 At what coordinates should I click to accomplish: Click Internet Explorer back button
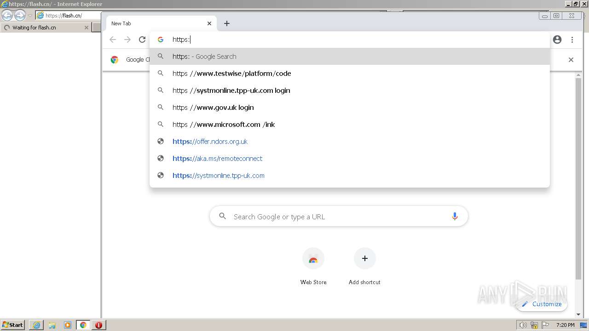(x=7, y=15)
